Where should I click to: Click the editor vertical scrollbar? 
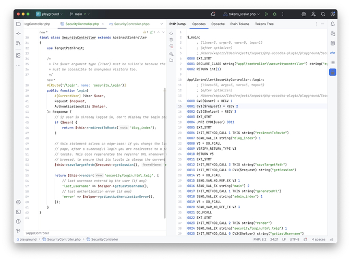click(x=165, y=153)
